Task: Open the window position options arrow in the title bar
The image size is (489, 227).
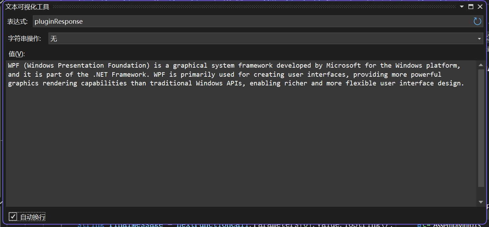Action: coord(462,7)
